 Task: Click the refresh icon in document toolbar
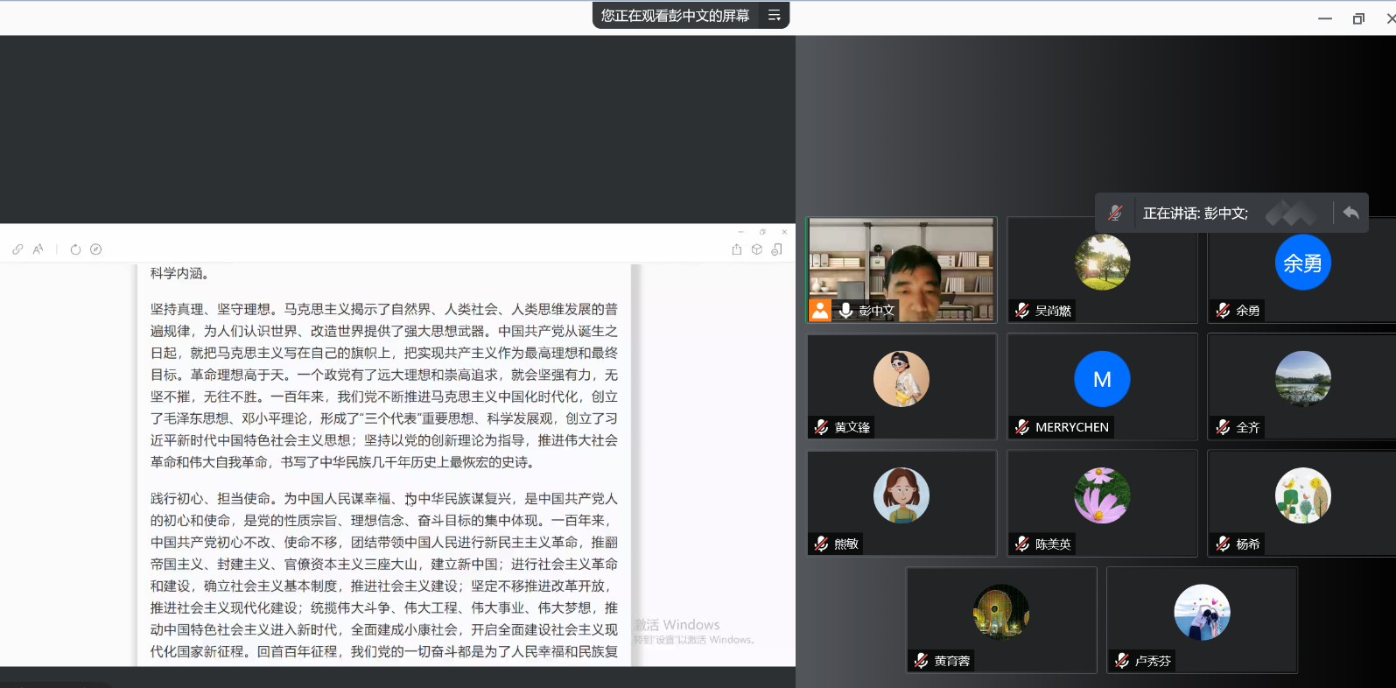[x=75, y=249]
